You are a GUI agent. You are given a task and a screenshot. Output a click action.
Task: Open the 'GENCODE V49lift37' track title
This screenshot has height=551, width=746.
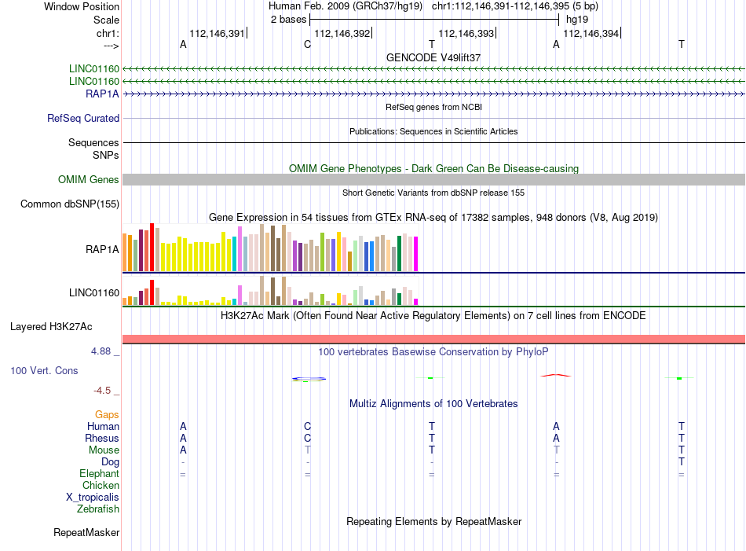[x=433, y=57]
